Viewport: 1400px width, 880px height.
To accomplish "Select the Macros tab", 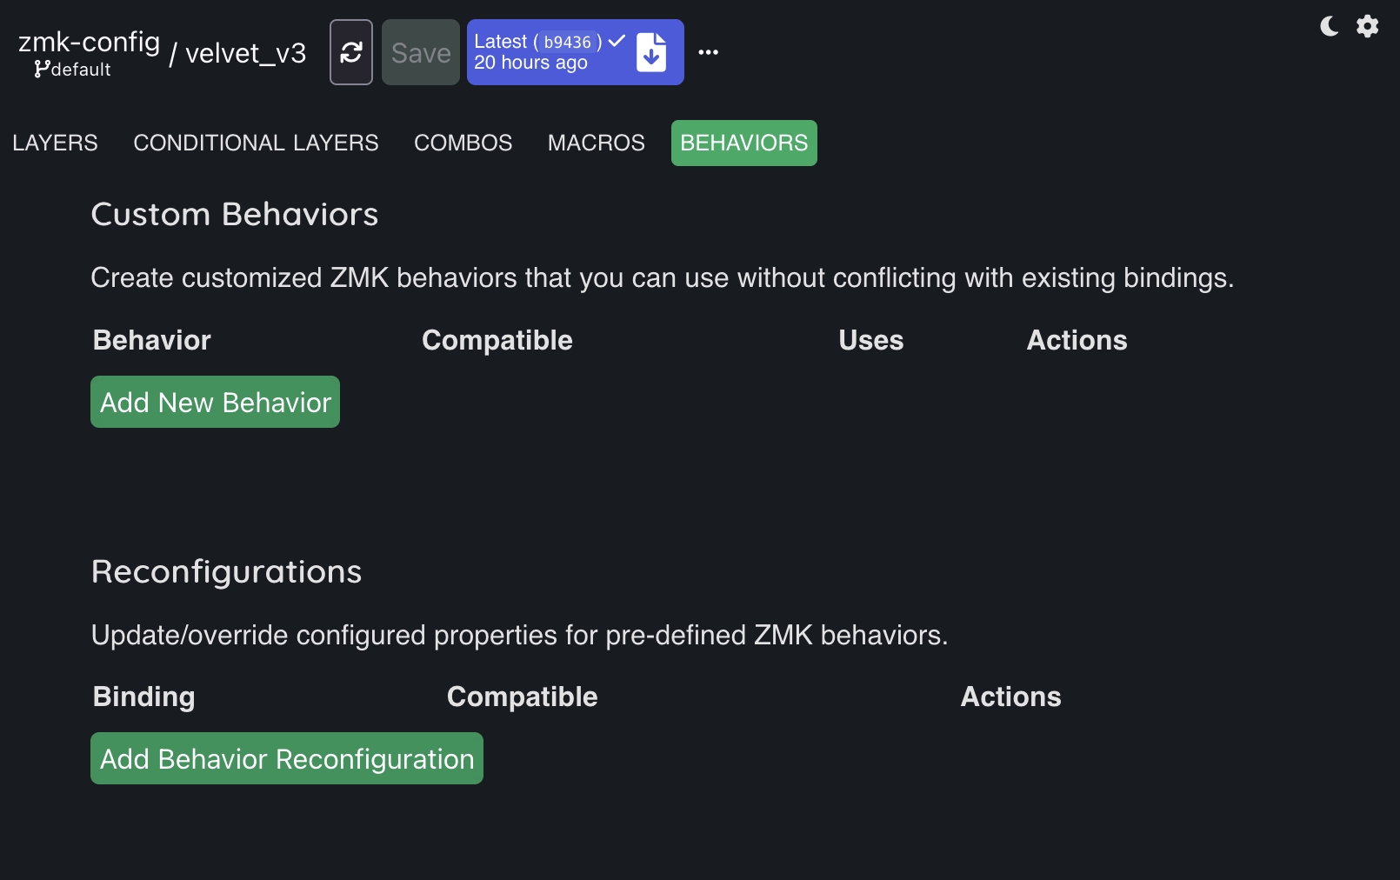I will pyautogui.click(x=597, y=143).
